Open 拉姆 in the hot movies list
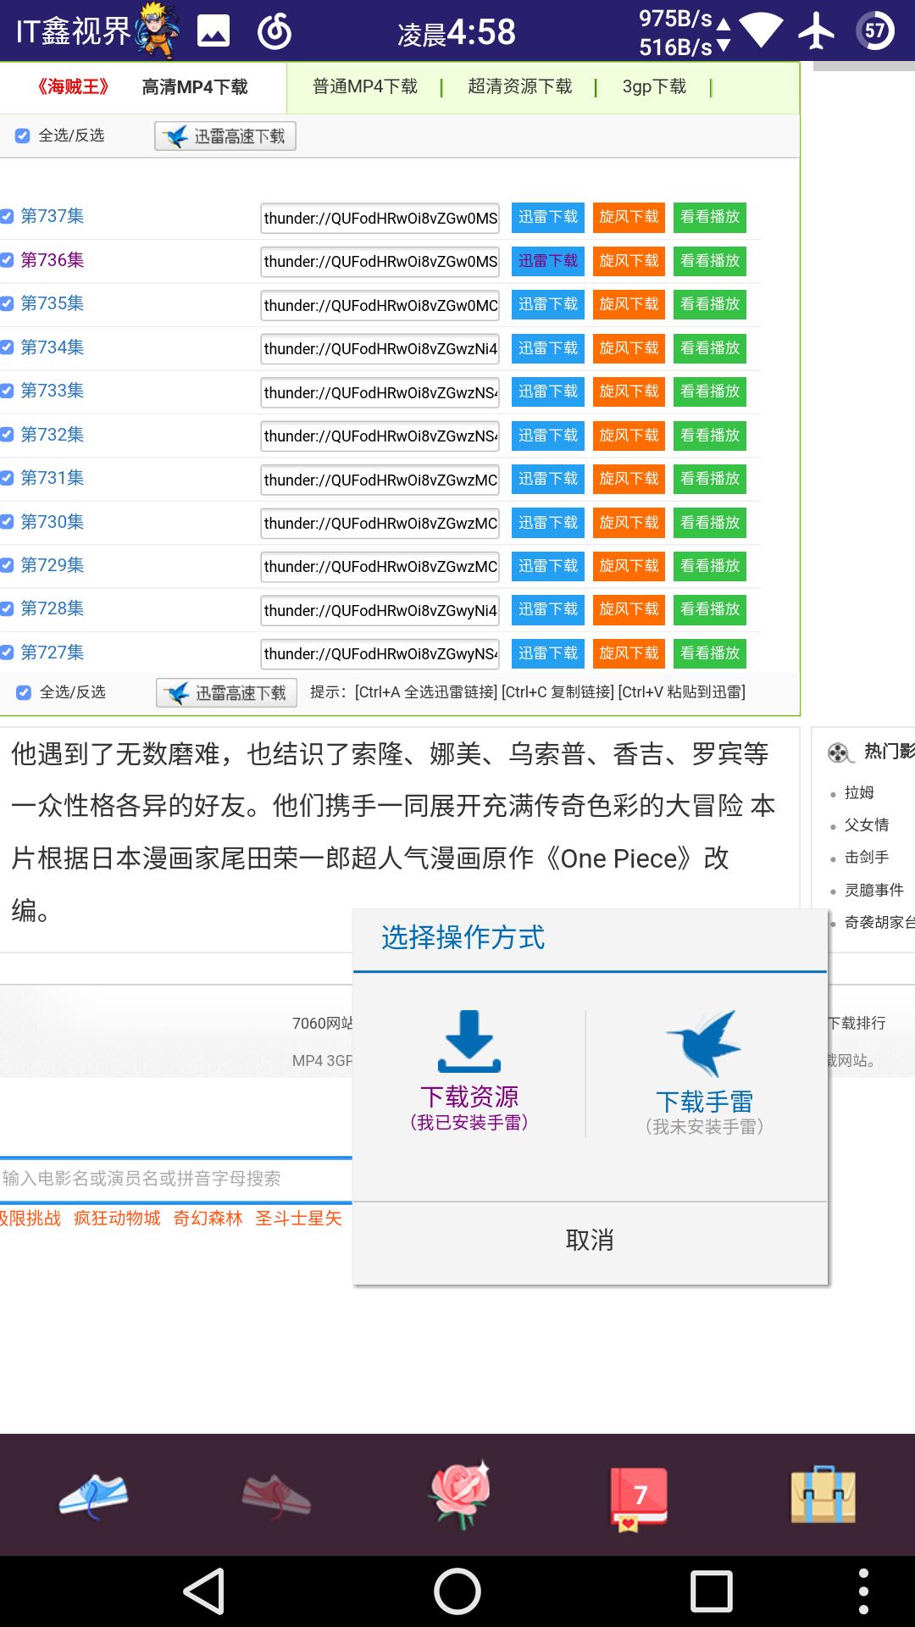The height and width of the screenshot is (1627, 915). click(x=859, y=792)
